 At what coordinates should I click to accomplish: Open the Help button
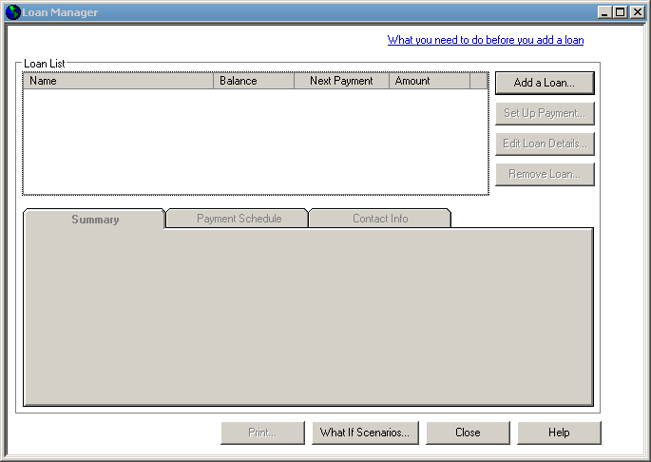tap(559, 433)
